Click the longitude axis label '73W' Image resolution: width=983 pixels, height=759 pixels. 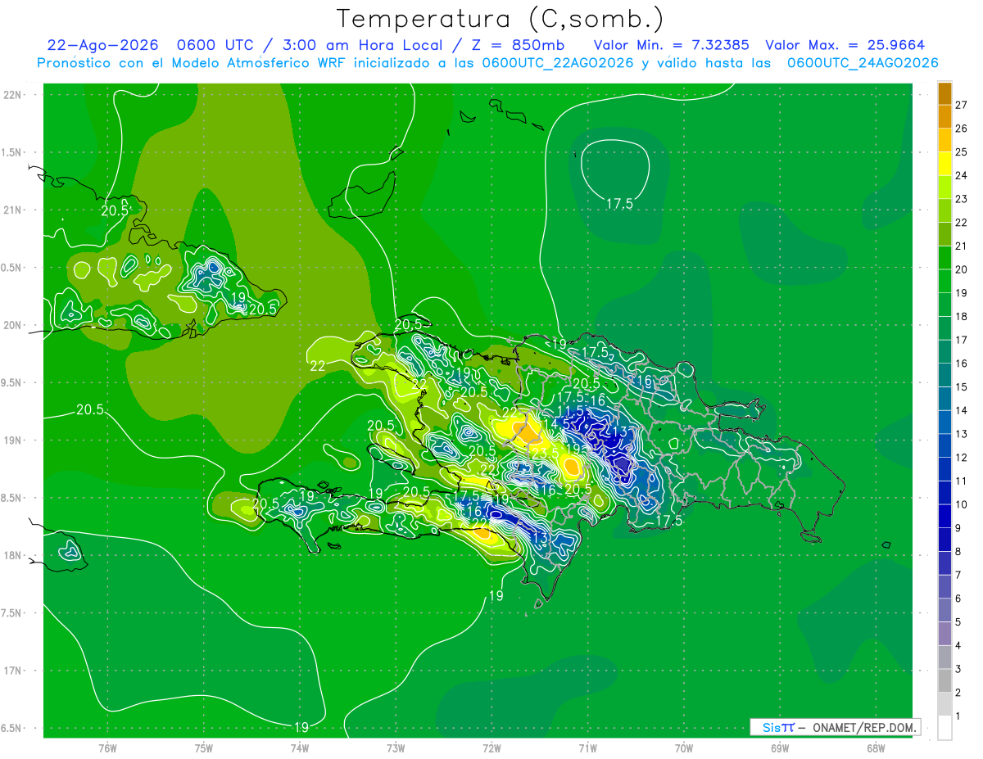click(x=396, y=748)
